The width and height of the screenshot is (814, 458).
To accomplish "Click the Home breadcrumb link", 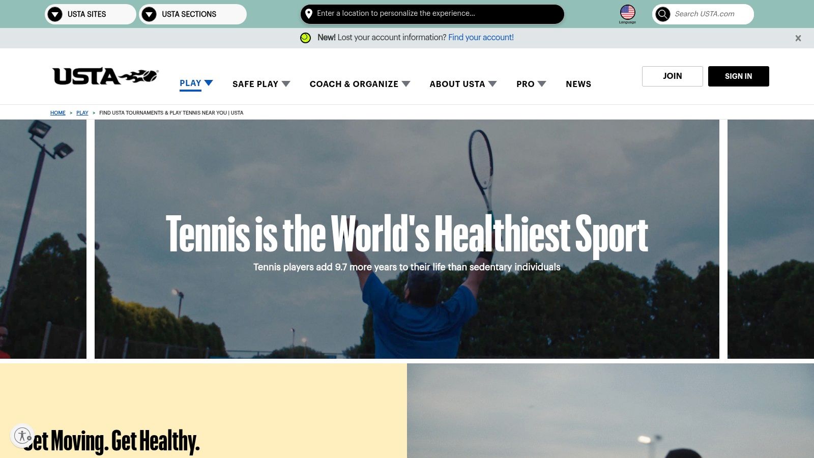I will click(58, 113).
